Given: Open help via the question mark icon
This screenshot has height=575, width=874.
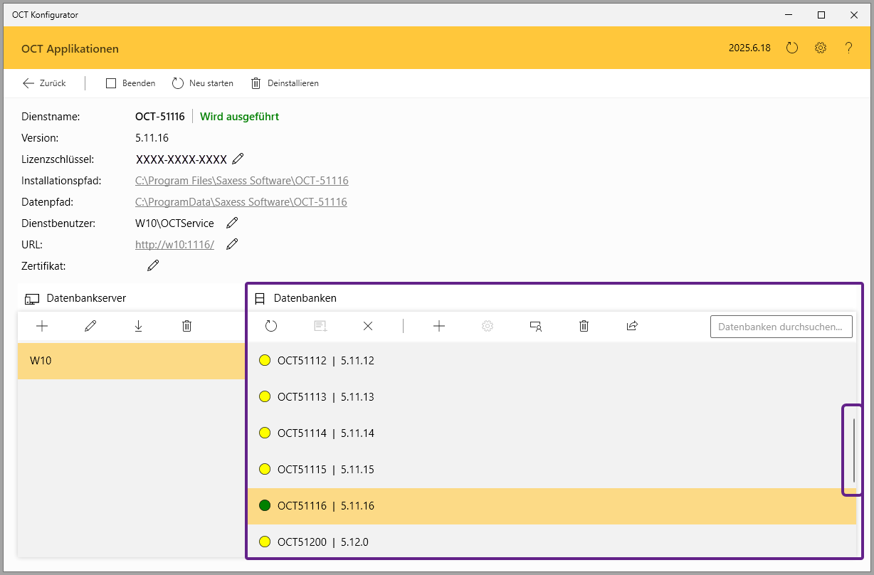Looking at the screenshot, I should tap(848, 48).
